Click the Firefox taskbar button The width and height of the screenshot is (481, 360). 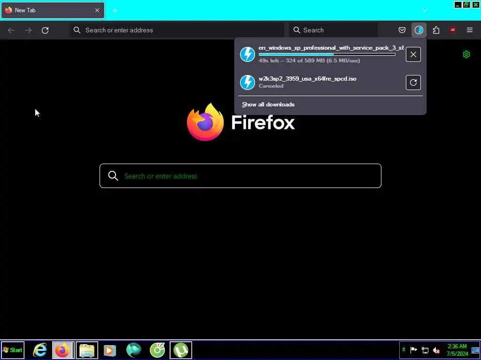tap(63, 350)
